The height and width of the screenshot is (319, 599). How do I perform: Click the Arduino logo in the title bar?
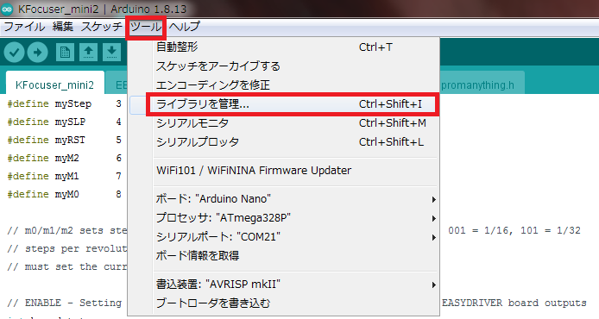pyautogui.click(x=7, y=9)
